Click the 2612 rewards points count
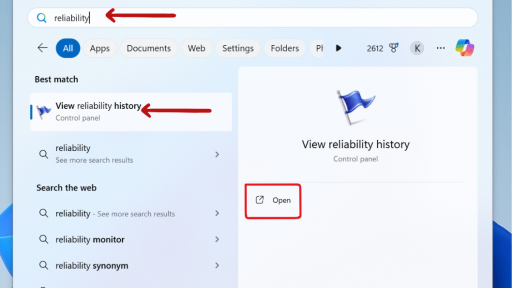 point(375,48)
